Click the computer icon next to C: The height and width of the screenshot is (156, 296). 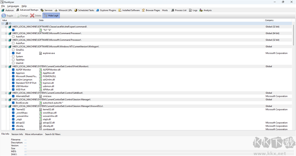pyautogui.click(x=7, y=24)
